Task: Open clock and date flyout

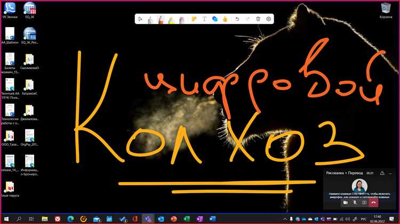Action: 378,219
